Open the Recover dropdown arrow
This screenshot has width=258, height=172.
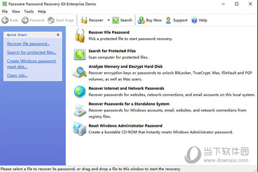pos(108,20)
